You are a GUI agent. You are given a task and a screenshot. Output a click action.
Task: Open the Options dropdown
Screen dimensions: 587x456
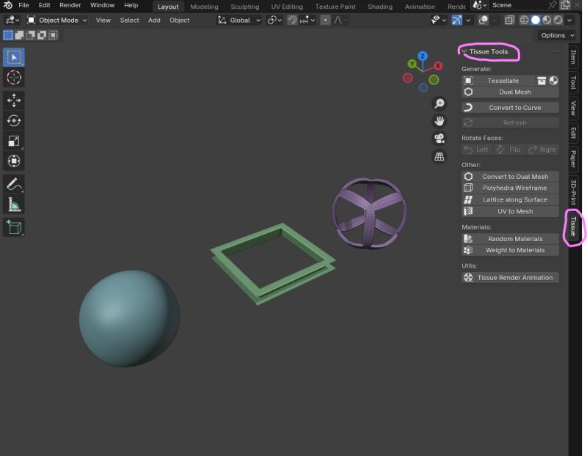point(556,34)
